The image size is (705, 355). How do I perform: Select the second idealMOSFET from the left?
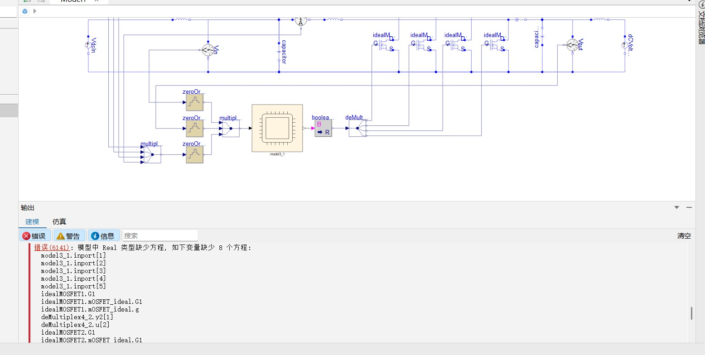pyautogui.click(x=423, y=44)
